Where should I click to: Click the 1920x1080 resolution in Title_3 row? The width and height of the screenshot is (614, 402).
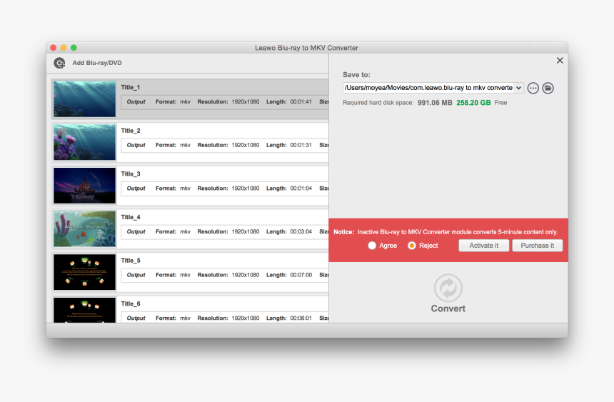(246, 189)
